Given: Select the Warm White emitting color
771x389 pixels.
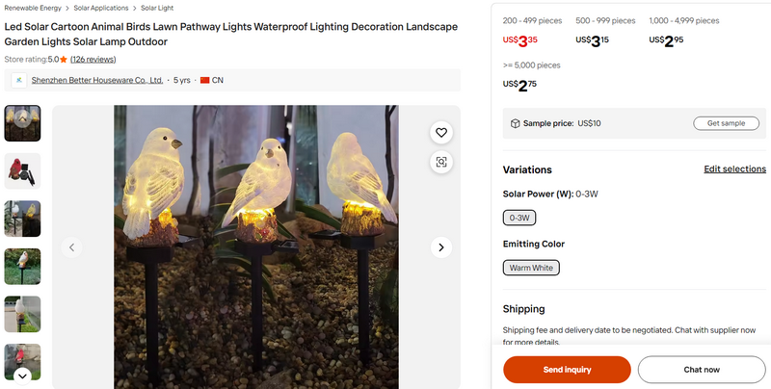Looking at the screenshot, I should point(531,267).
